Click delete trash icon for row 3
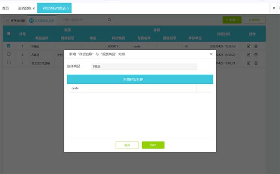Viewport: 280px width, 174px height. click(x=256, y=63)
